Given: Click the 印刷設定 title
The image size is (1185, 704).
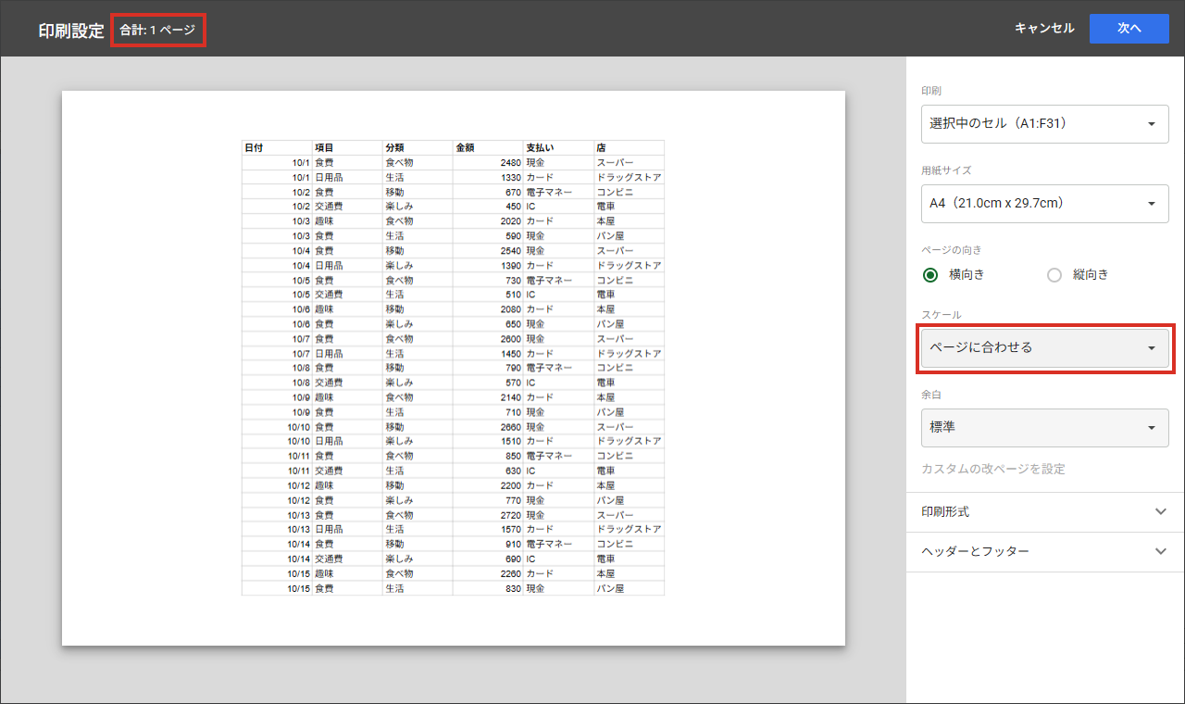Looking at the screenshot, I should coord(71,30).
